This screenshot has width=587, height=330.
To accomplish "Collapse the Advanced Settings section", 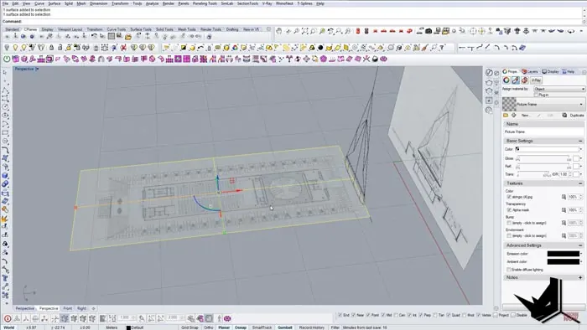I will (580, 245).
